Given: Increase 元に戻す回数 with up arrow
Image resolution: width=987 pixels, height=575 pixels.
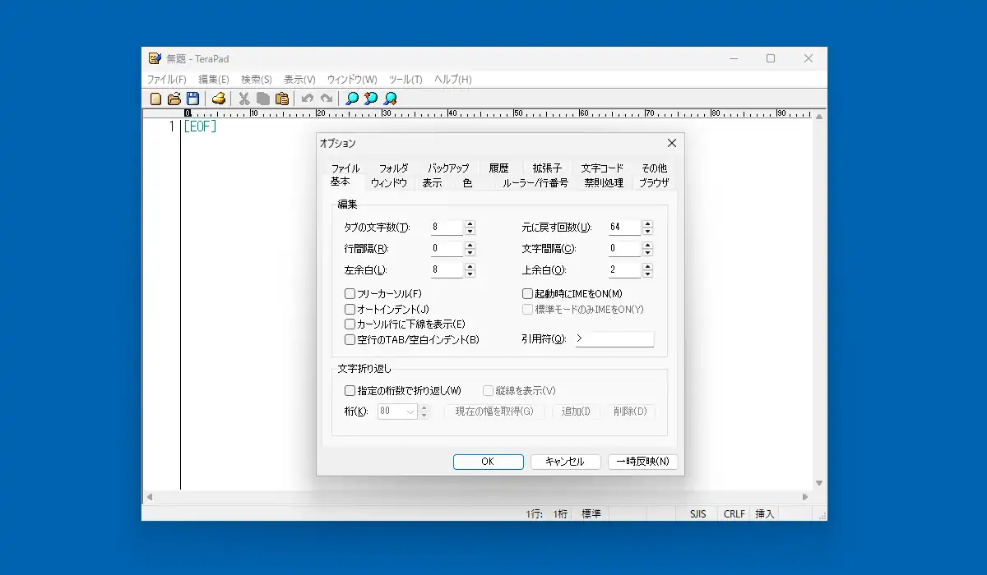Looking at the screenshot, I should click(647, 223).
